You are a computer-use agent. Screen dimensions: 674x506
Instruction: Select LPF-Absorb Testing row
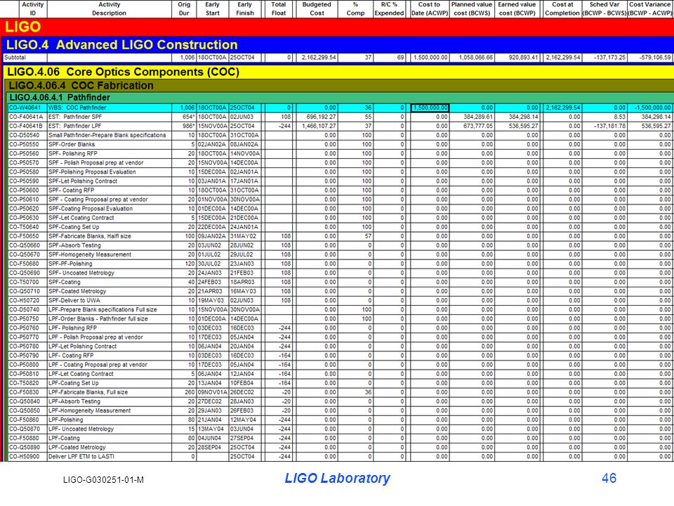[x=341, y=401]
